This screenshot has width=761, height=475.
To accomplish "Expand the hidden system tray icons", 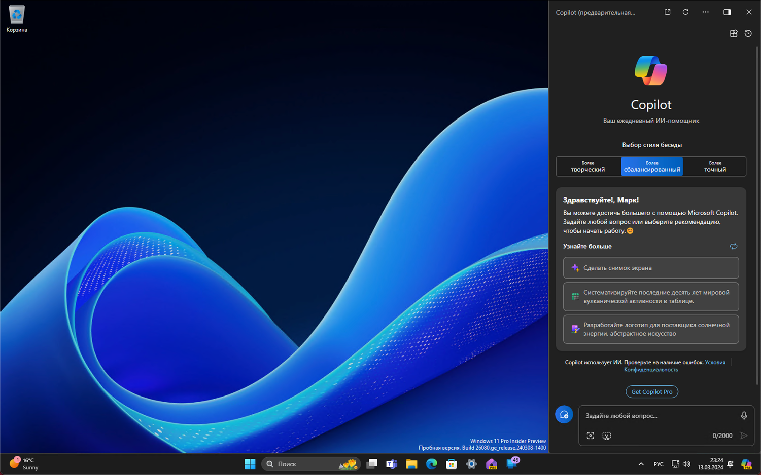I will tap(641, 464).
